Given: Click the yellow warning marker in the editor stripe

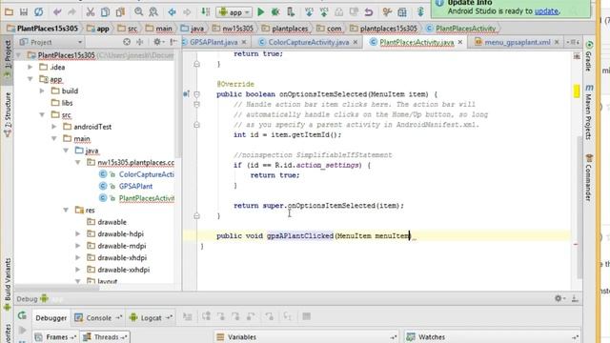Looking at the screenshot, I should tap(576, 91).
